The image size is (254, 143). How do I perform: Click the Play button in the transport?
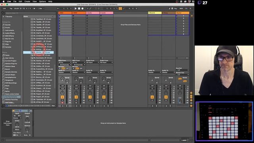(x=75, y=8)
